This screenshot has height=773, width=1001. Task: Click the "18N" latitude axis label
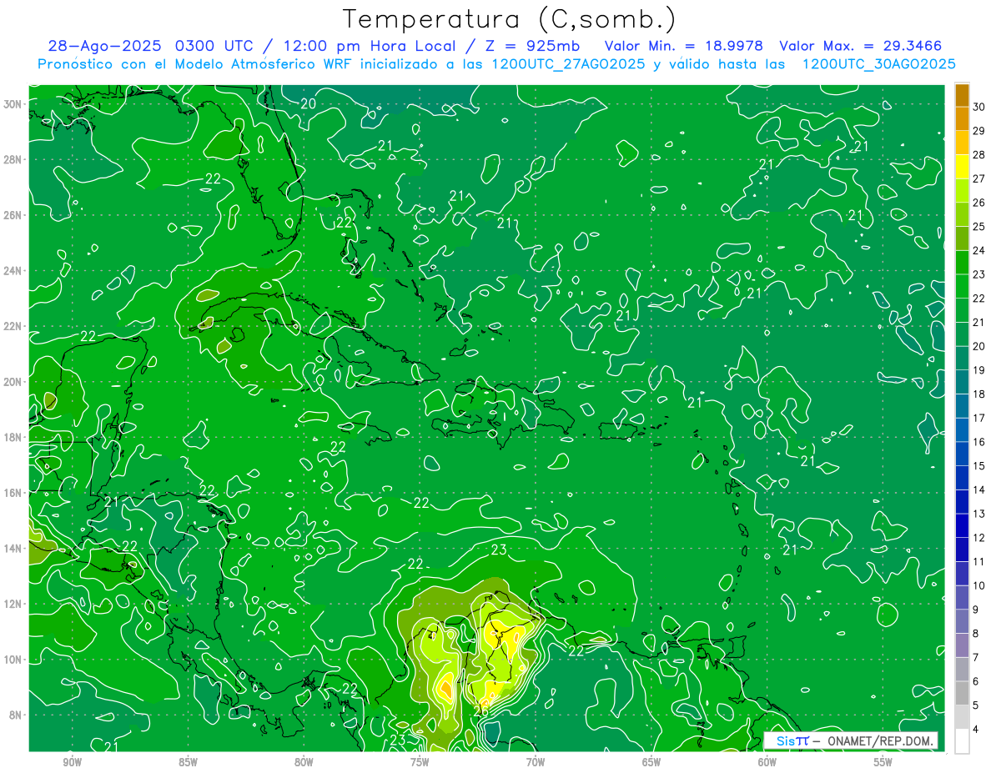coord(13,437)
